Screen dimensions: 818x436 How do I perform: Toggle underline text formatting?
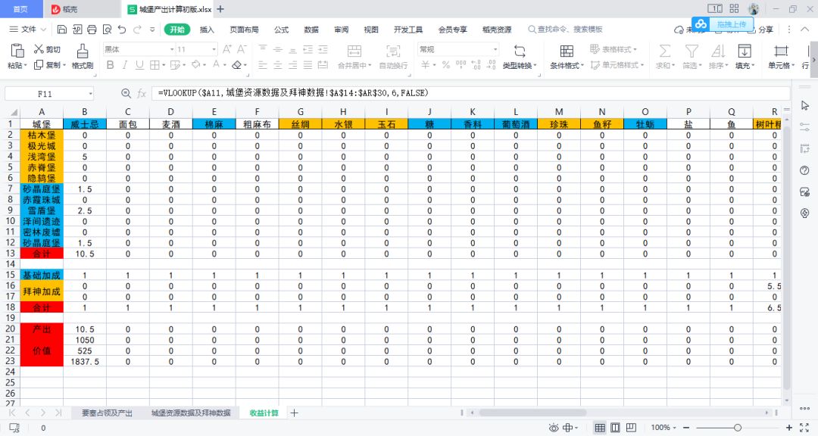tap(139, 65)
